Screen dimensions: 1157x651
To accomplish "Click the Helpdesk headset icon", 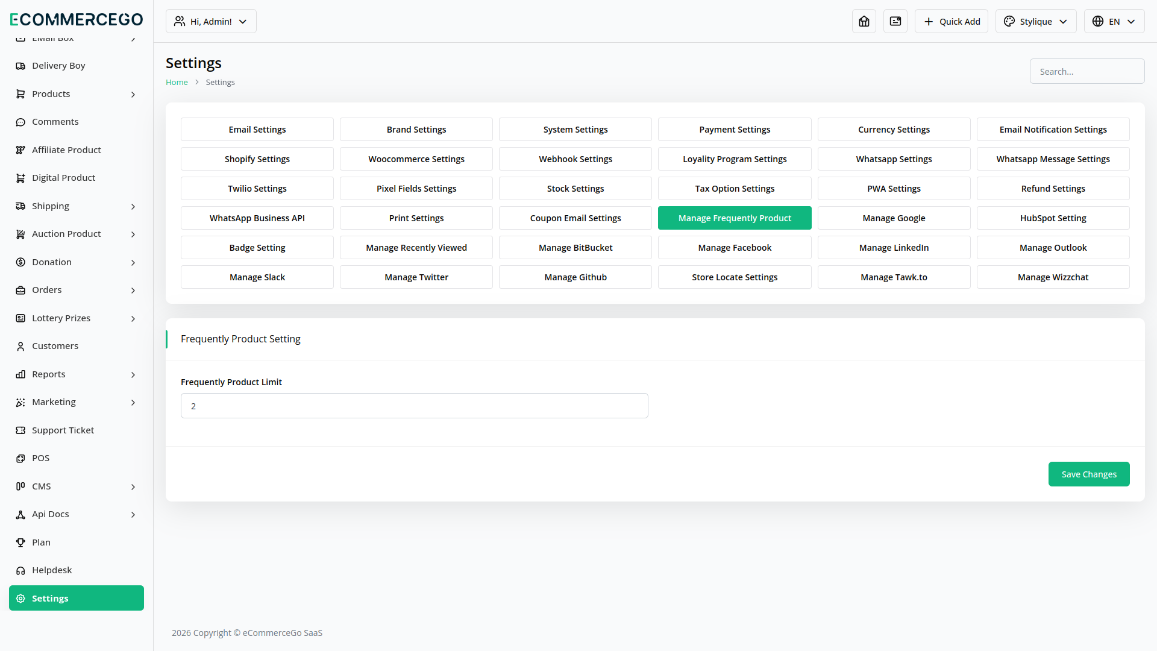I will [20, 570].
